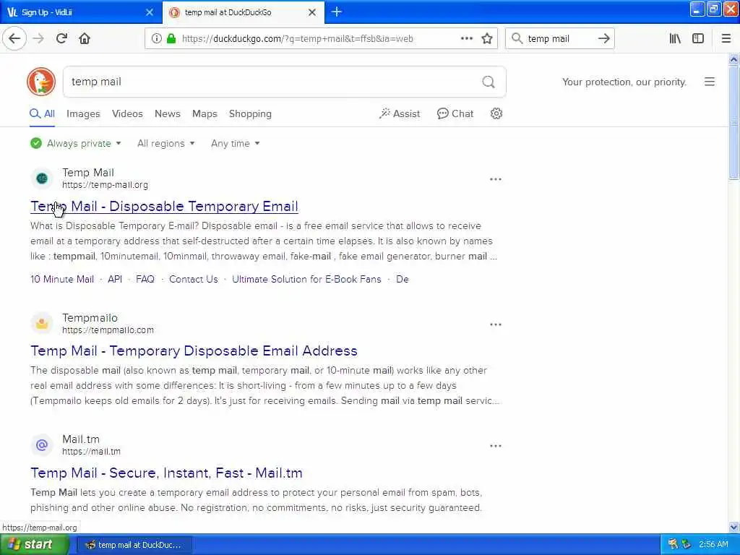This screenshot has height=555, width=740.
Task: Close the temp mail DuckDuckGo tab
Action: pos(312,12)
